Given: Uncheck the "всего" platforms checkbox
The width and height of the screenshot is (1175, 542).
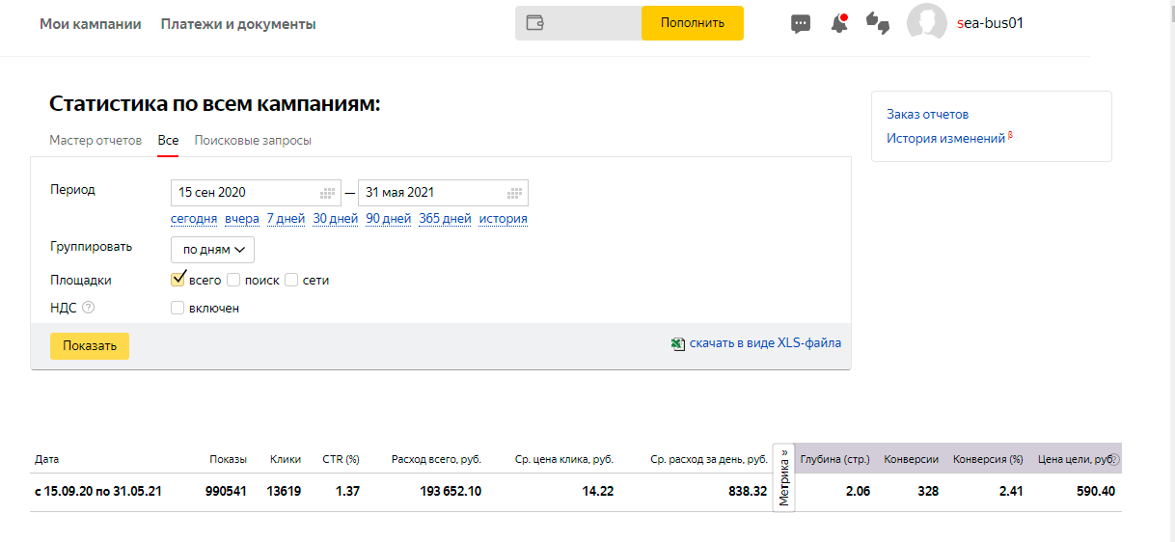Looking at the screenshot, I should click(x=178, y=280).
